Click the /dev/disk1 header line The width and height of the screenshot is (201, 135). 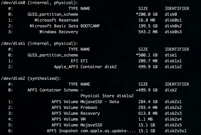pos(39,44)
